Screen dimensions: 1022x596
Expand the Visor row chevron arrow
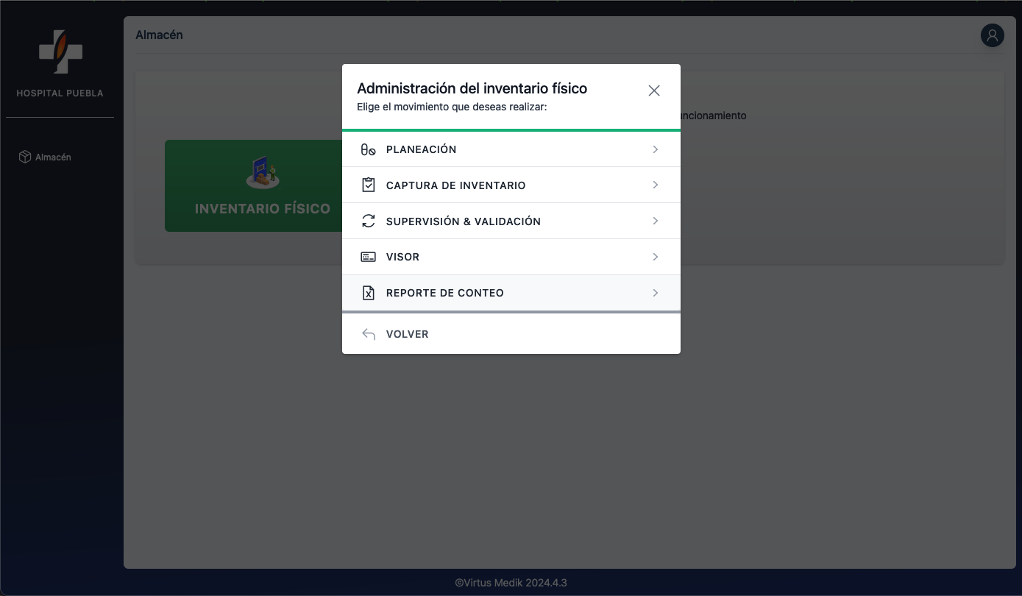click(x=655, y=258)
